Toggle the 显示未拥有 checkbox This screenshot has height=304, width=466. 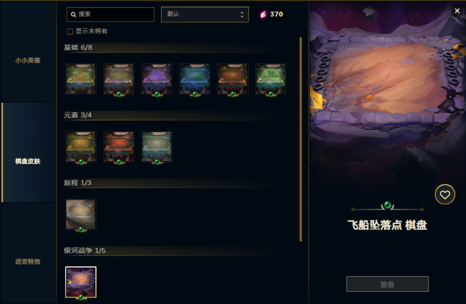(x=70, y=32)
